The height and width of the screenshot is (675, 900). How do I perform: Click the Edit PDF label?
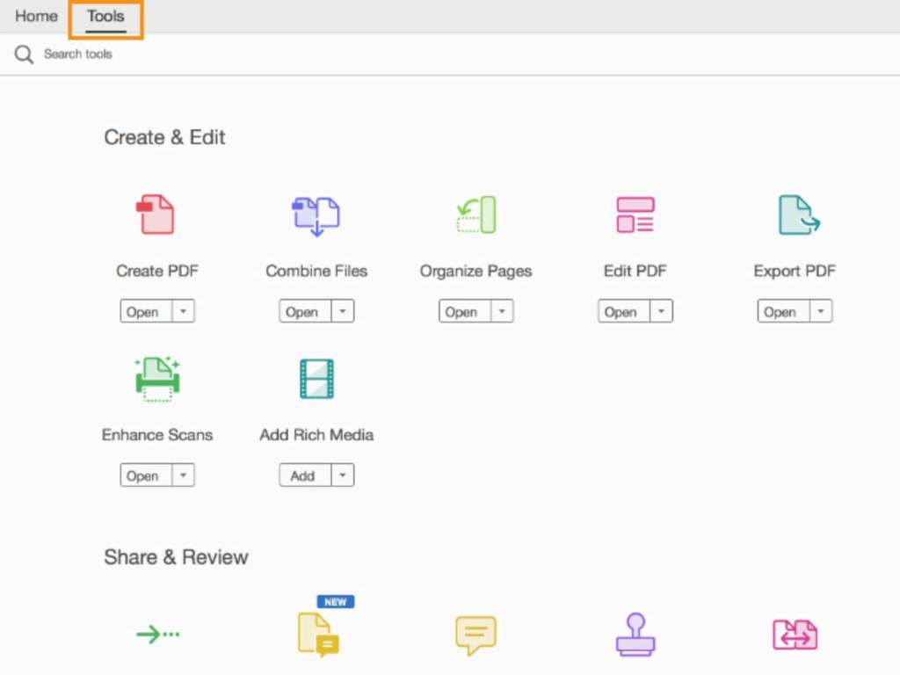click(x=635, y=271)
